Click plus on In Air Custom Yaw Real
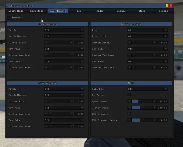Image resolution: width=183 pixels, height=147 pixels. tap(155, 55)
